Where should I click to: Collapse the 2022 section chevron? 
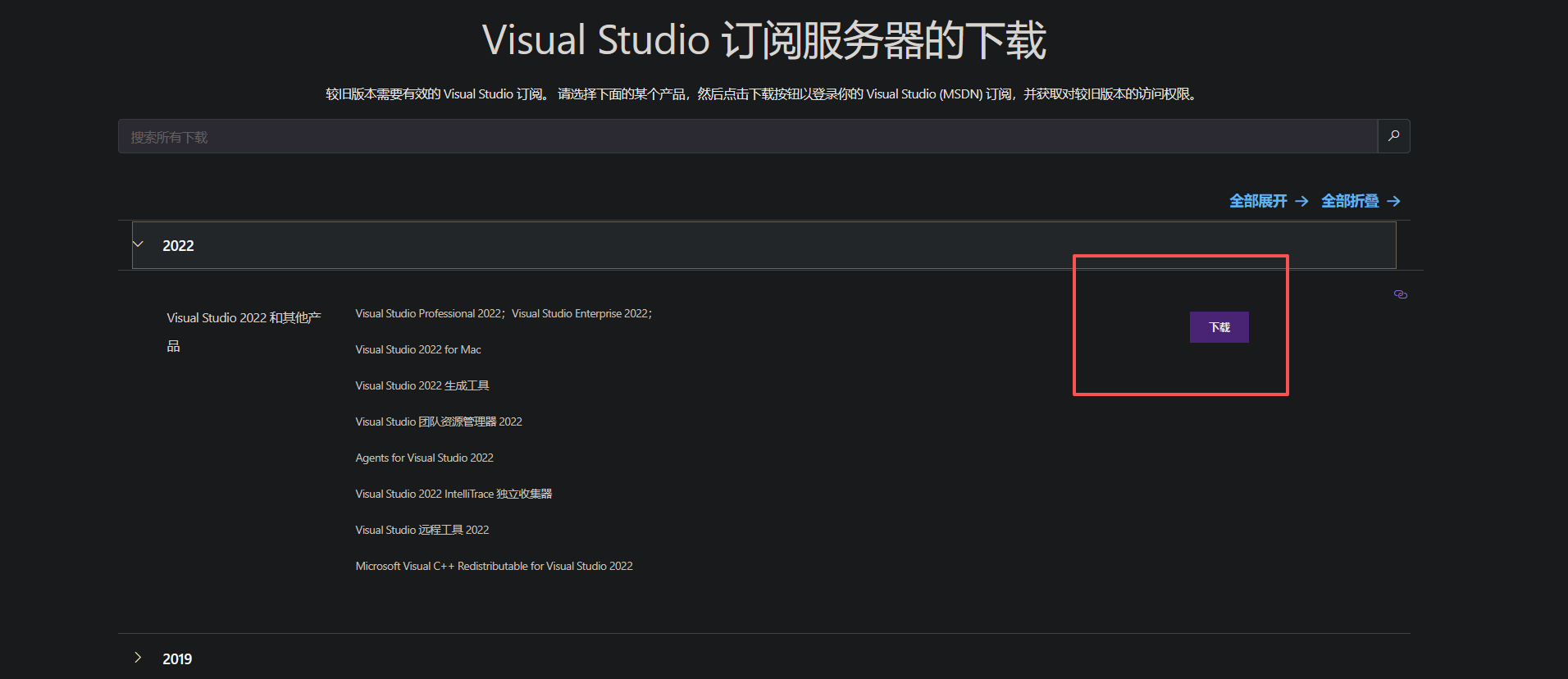coord(138,244)
